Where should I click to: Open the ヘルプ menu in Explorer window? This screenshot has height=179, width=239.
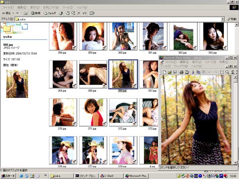click(x=82, y=7)
